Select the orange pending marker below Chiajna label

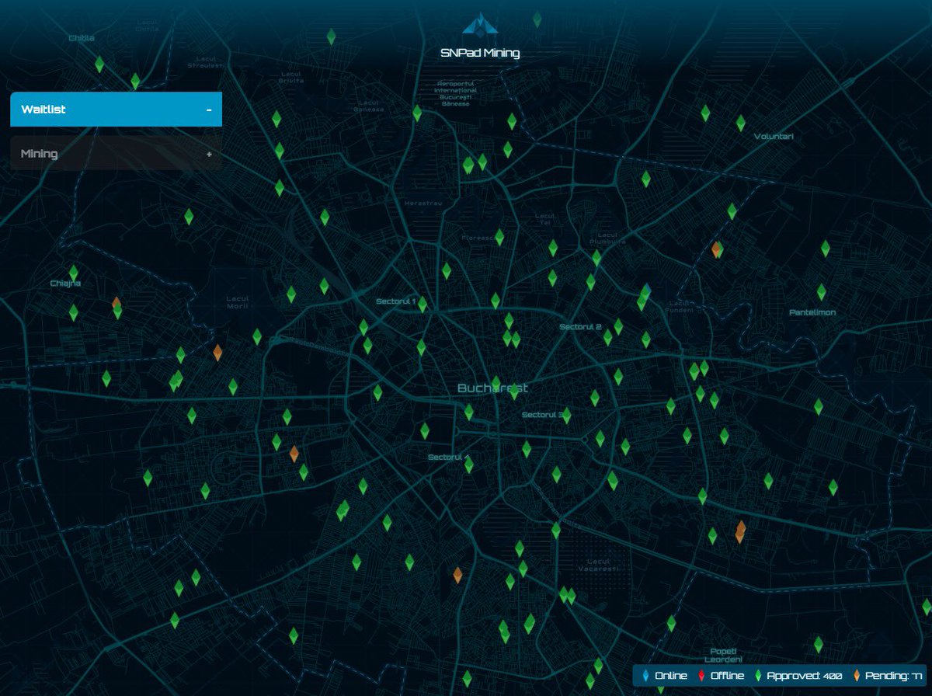click(x=116, y=304)
